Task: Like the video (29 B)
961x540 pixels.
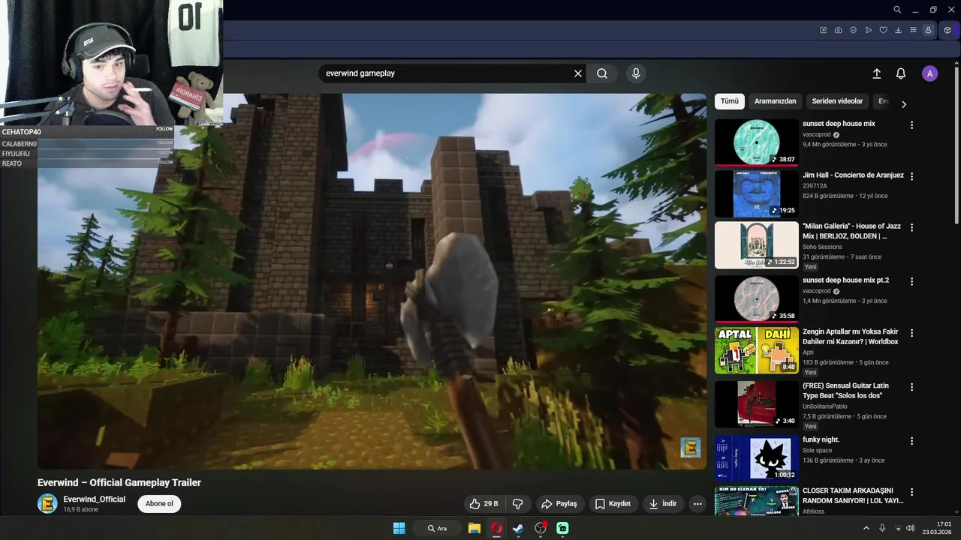Action: 483,504
